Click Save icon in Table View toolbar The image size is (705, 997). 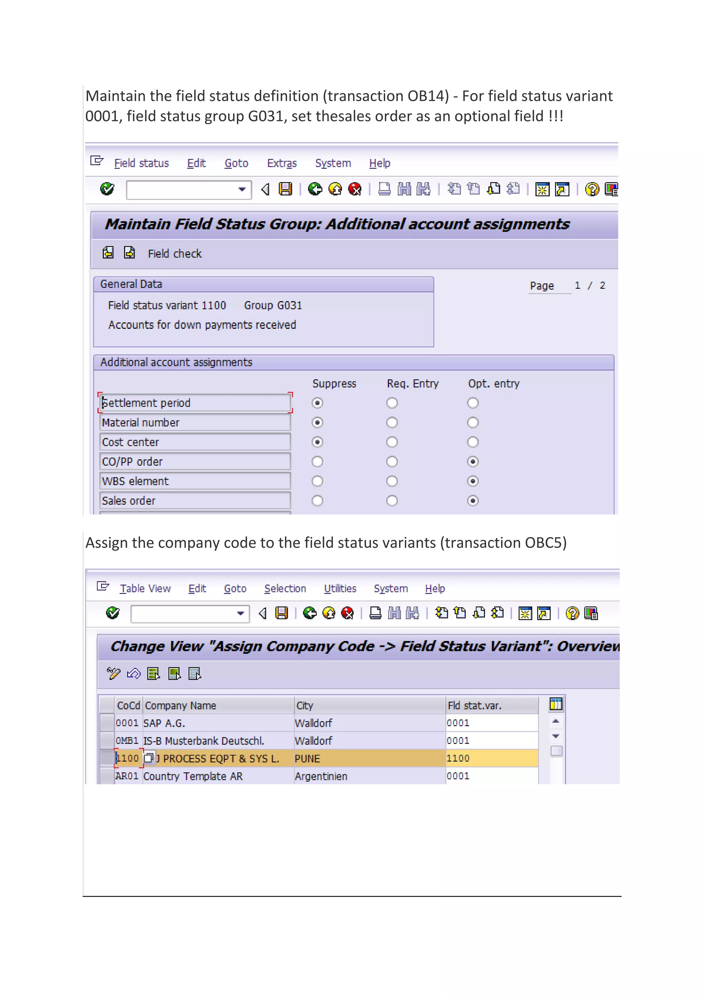coord(282,613)
